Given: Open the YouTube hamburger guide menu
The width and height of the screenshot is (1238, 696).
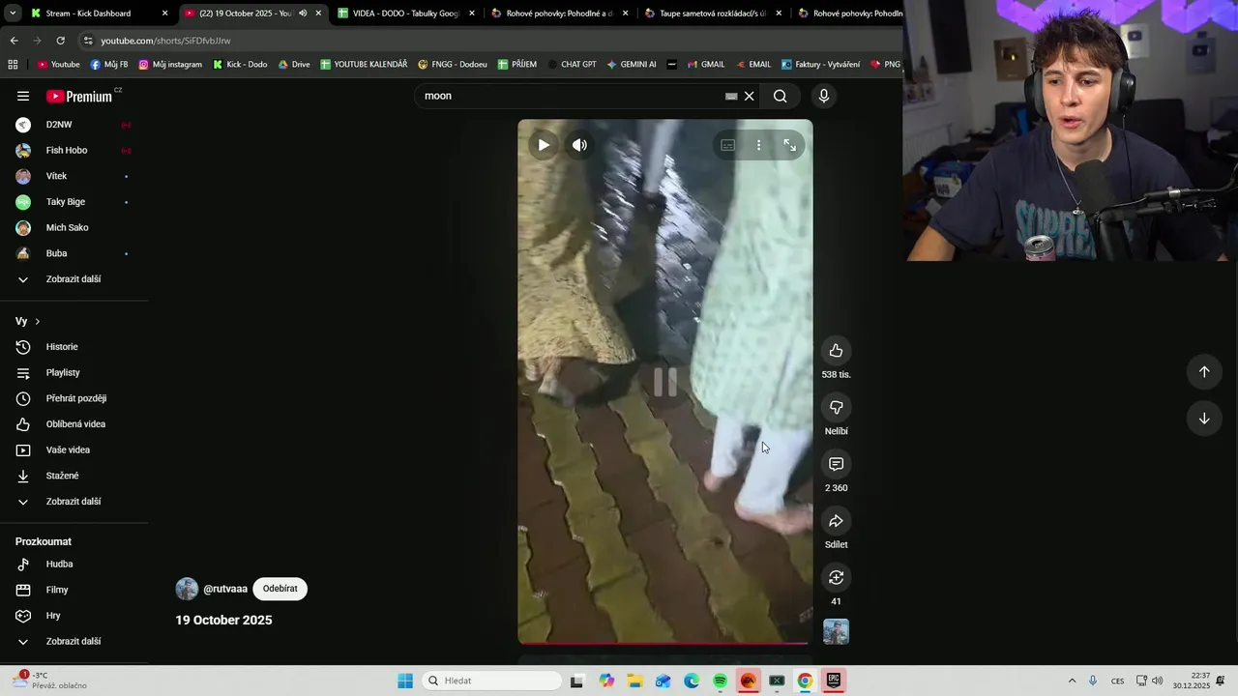Looking at the screenshot, I should click(x=23, y=96).
